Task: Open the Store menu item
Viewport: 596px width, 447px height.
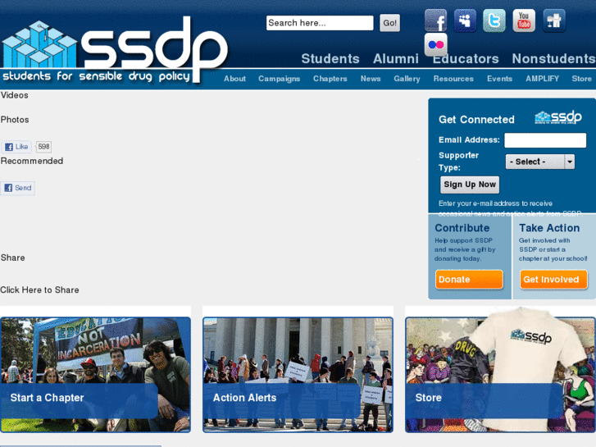Action: click(x=581, y=79)
